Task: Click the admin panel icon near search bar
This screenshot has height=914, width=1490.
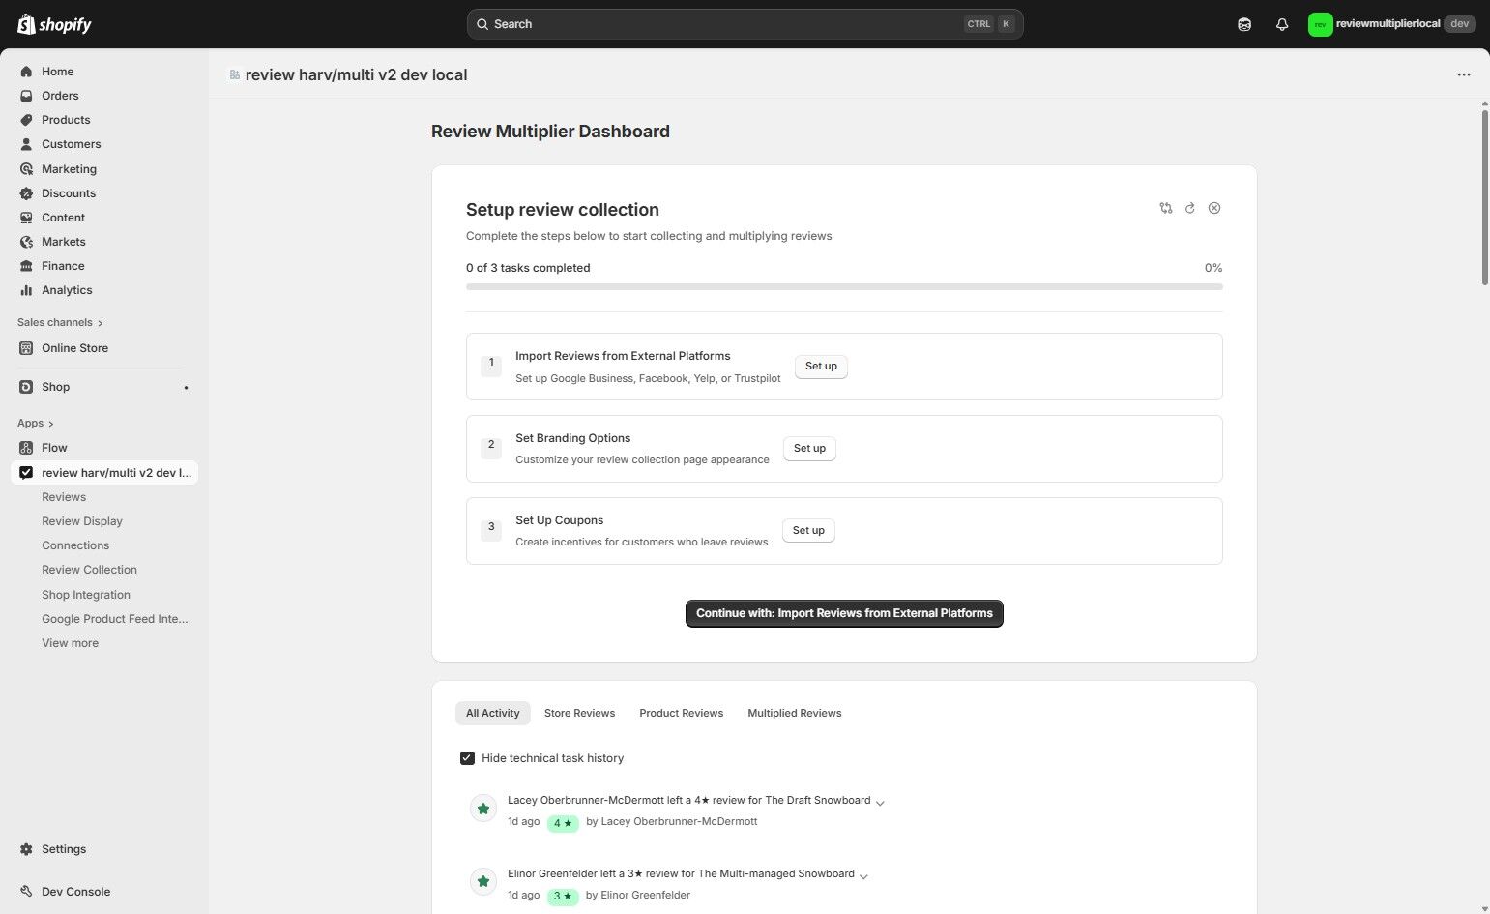Action: (x=1244, y=23)
